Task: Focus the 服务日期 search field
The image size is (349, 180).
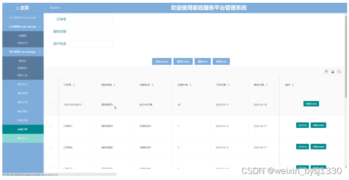Action: 91,31
